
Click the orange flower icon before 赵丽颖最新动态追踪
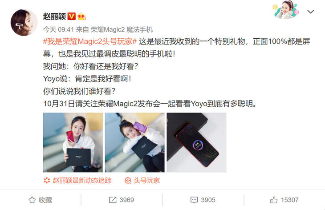[47, 181]
